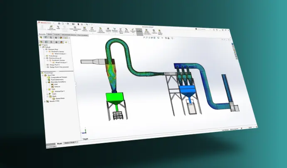Click the Section View icon
287x168 pixels.
pos(152,38)
